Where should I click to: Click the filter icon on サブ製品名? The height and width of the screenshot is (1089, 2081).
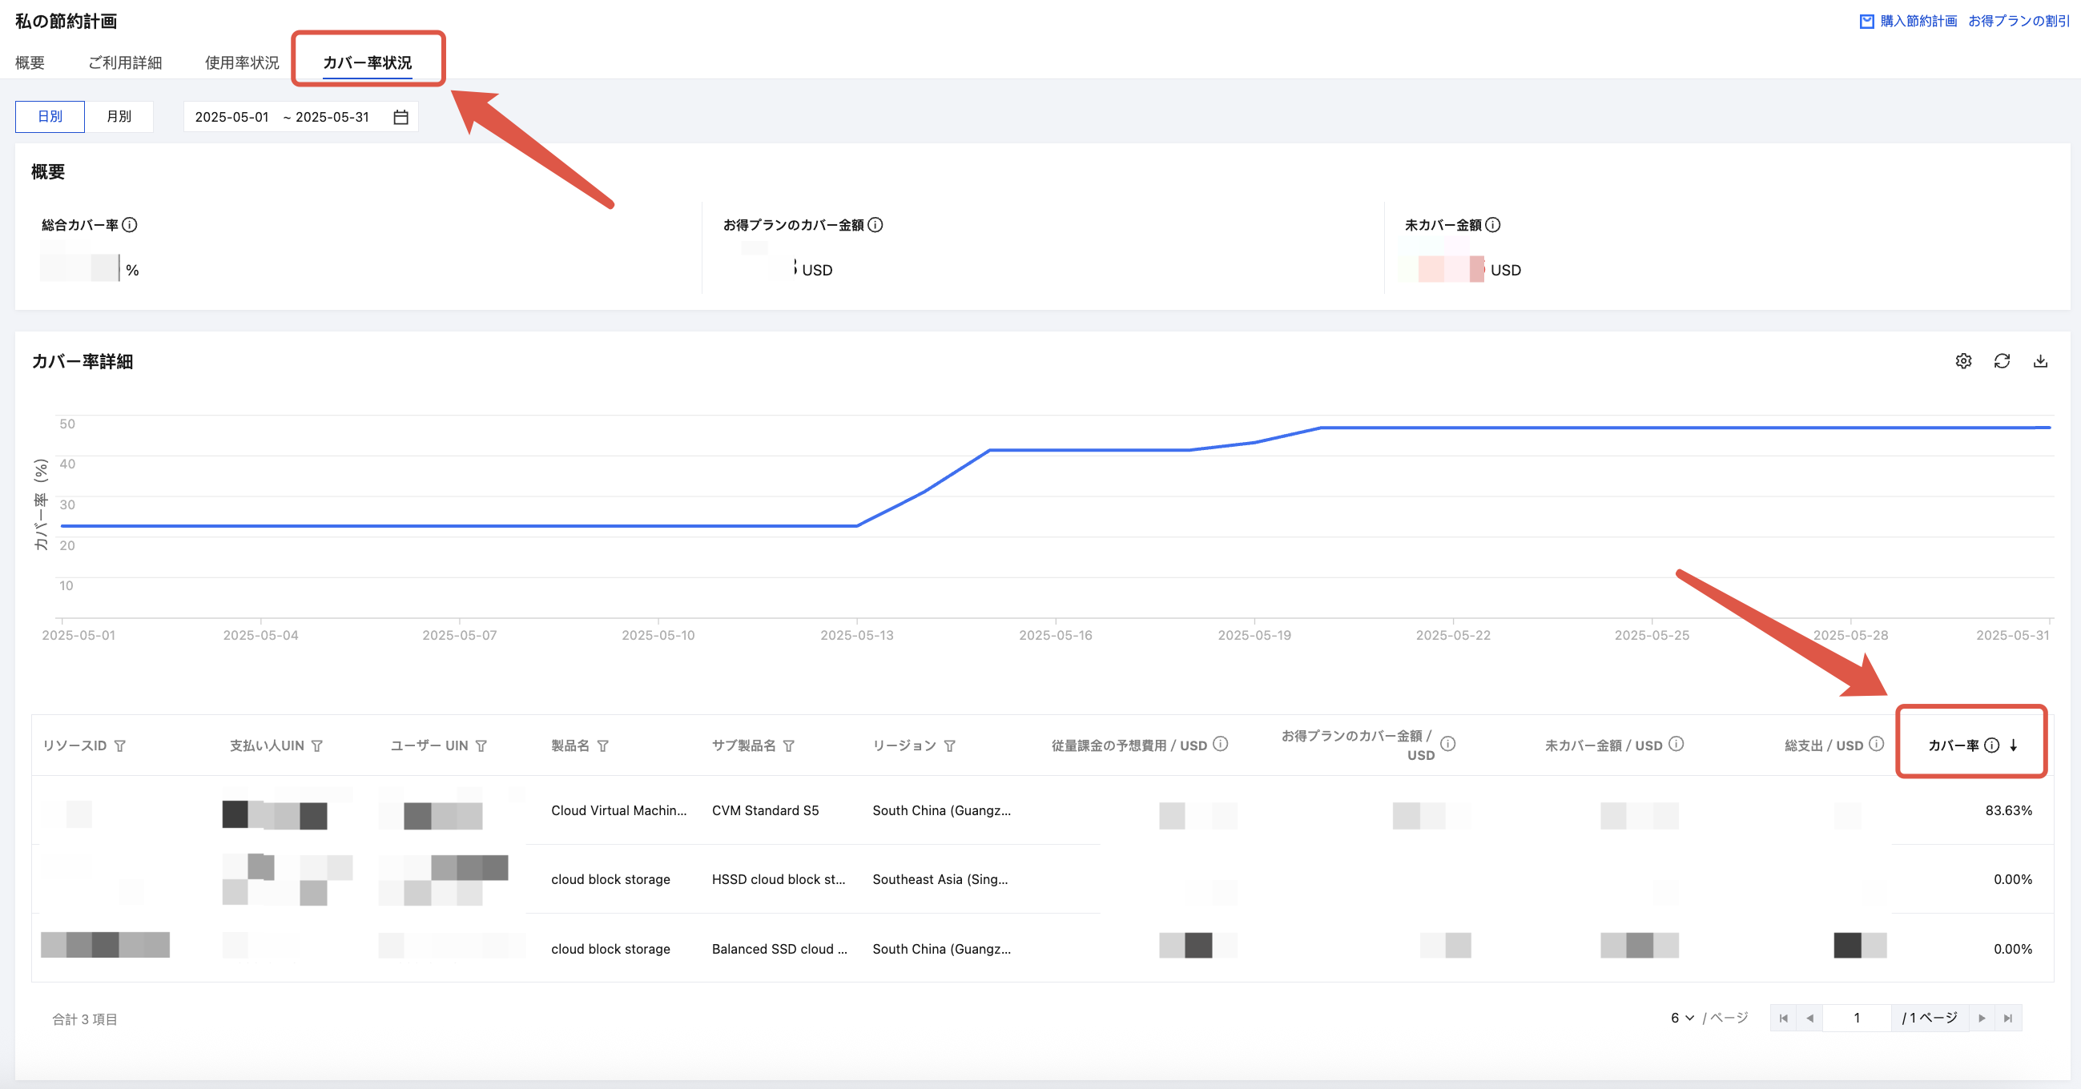click(789, 745)
